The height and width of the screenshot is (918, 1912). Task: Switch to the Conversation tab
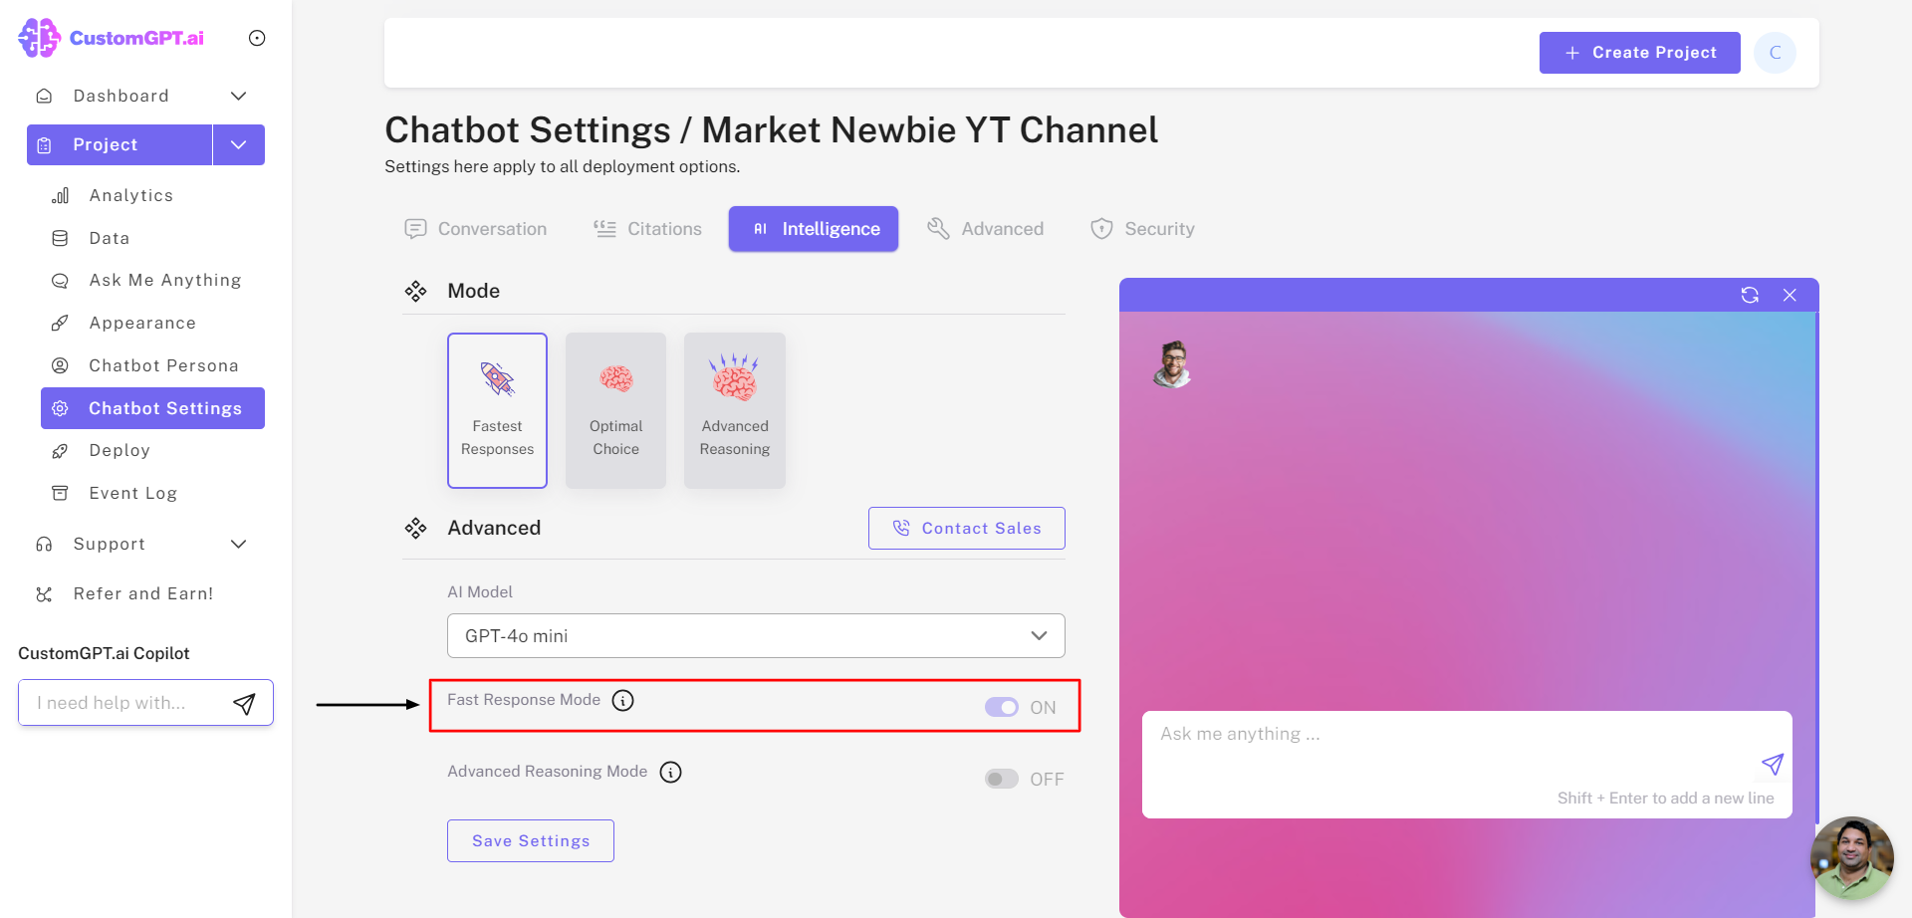coord(475,229)
